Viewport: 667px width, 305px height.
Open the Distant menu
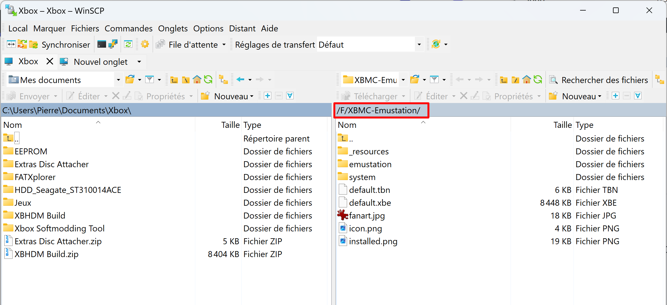(x=242, y=29)
